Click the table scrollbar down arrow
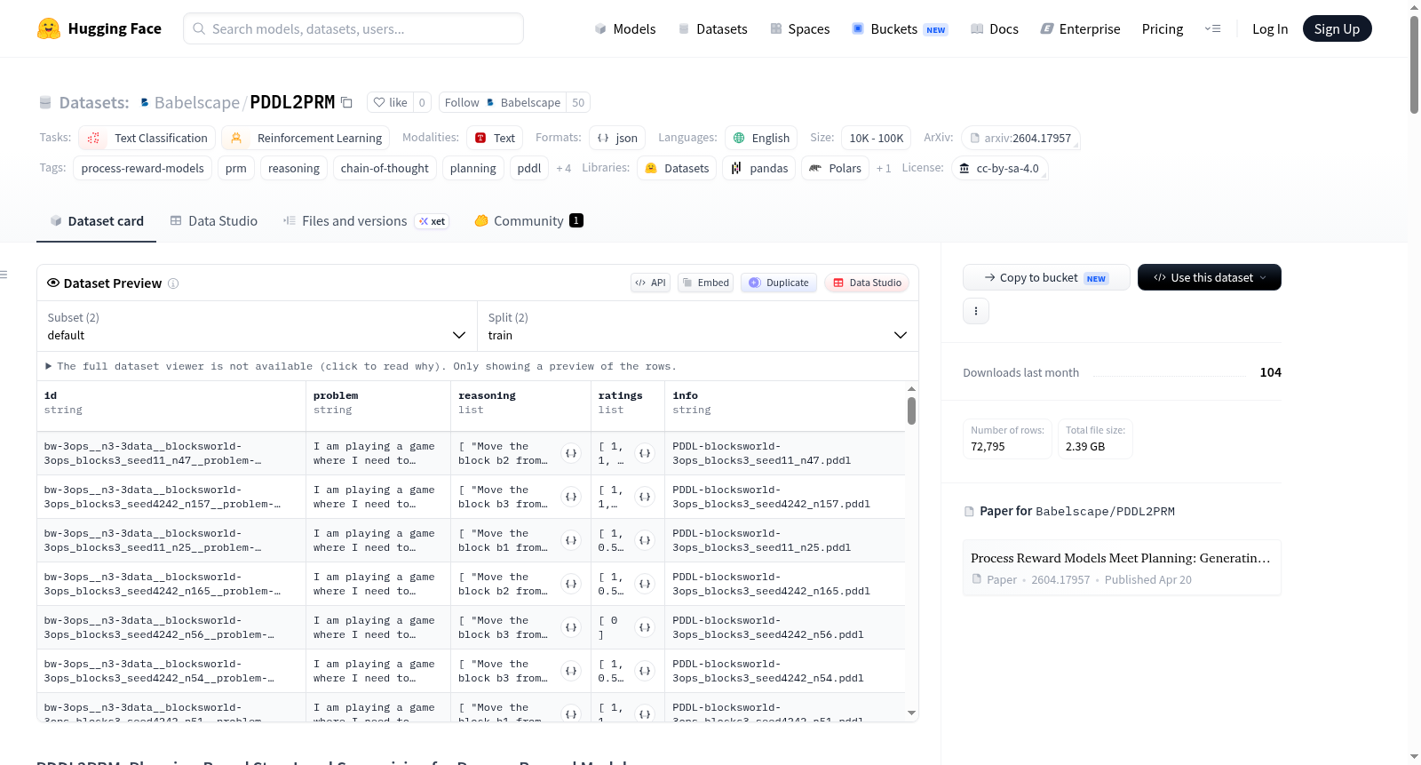The width and height of the screenshot is (1421, 765). coord(911,713)
